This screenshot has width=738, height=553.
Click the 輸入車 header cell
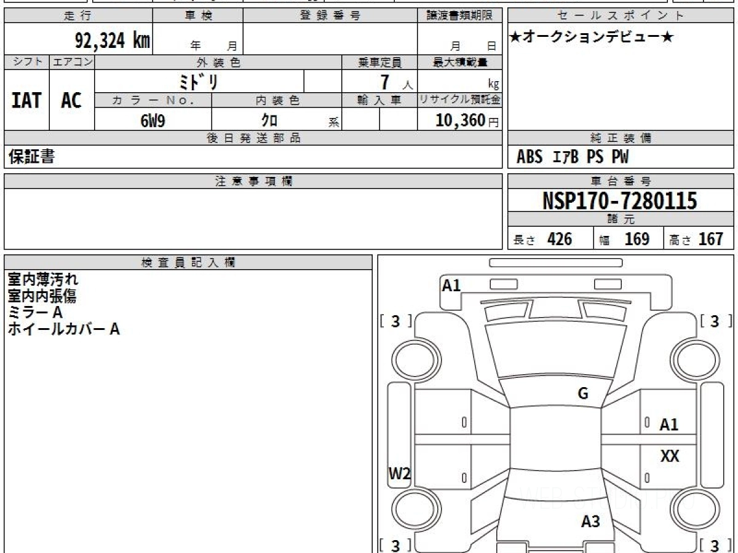(379, 100)
